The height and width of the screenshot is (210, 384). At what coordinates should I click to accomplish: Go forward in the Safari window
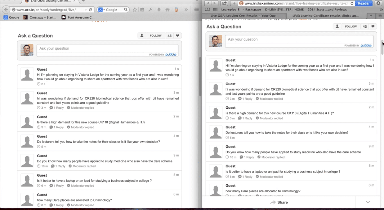click(x=215, y=3)
